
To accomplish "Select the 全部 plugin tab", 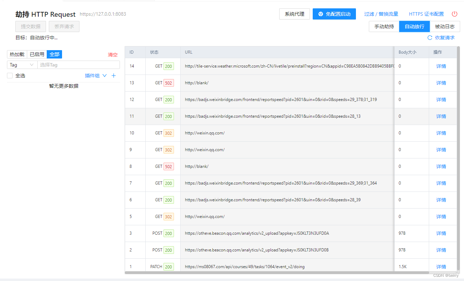I will pos(54,54).
